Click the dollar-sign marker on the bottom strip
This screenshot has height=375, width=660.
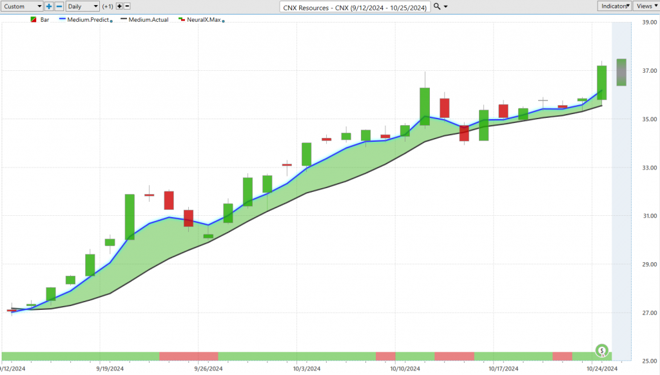[x=602, y=350]
